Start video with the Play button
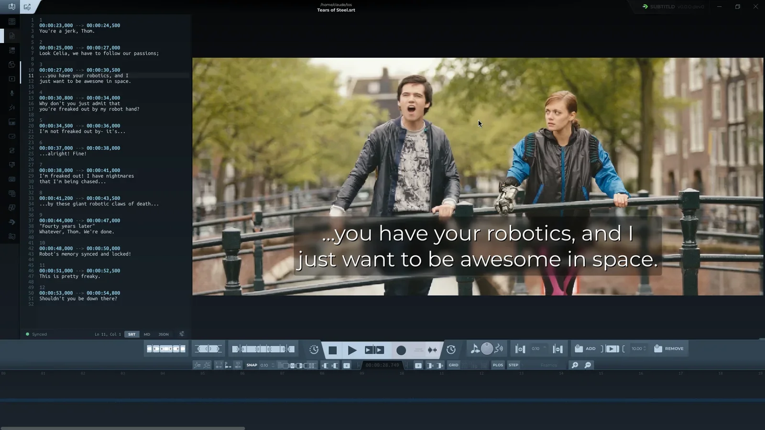Screen dimensions: 765x430 352,350
